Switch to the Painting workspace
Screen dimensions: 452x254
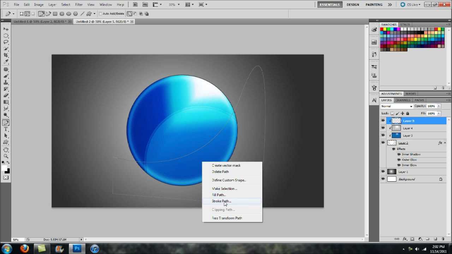374,5
